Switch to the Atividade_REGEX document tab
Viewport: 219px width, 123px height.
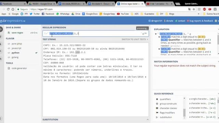tap(72, 4)
